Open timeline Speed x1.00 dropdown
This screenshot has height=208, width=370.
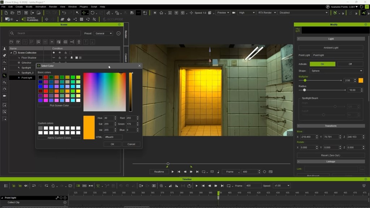coord(281,186)
